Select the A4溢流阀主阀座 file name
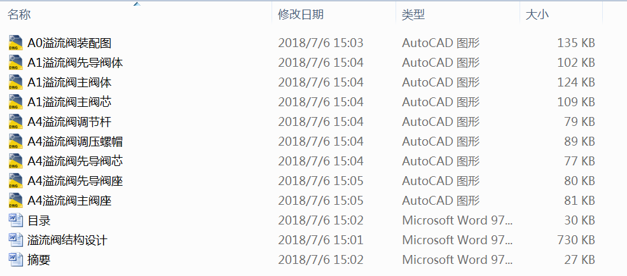 pyautogui.click(x=69, y=201)
